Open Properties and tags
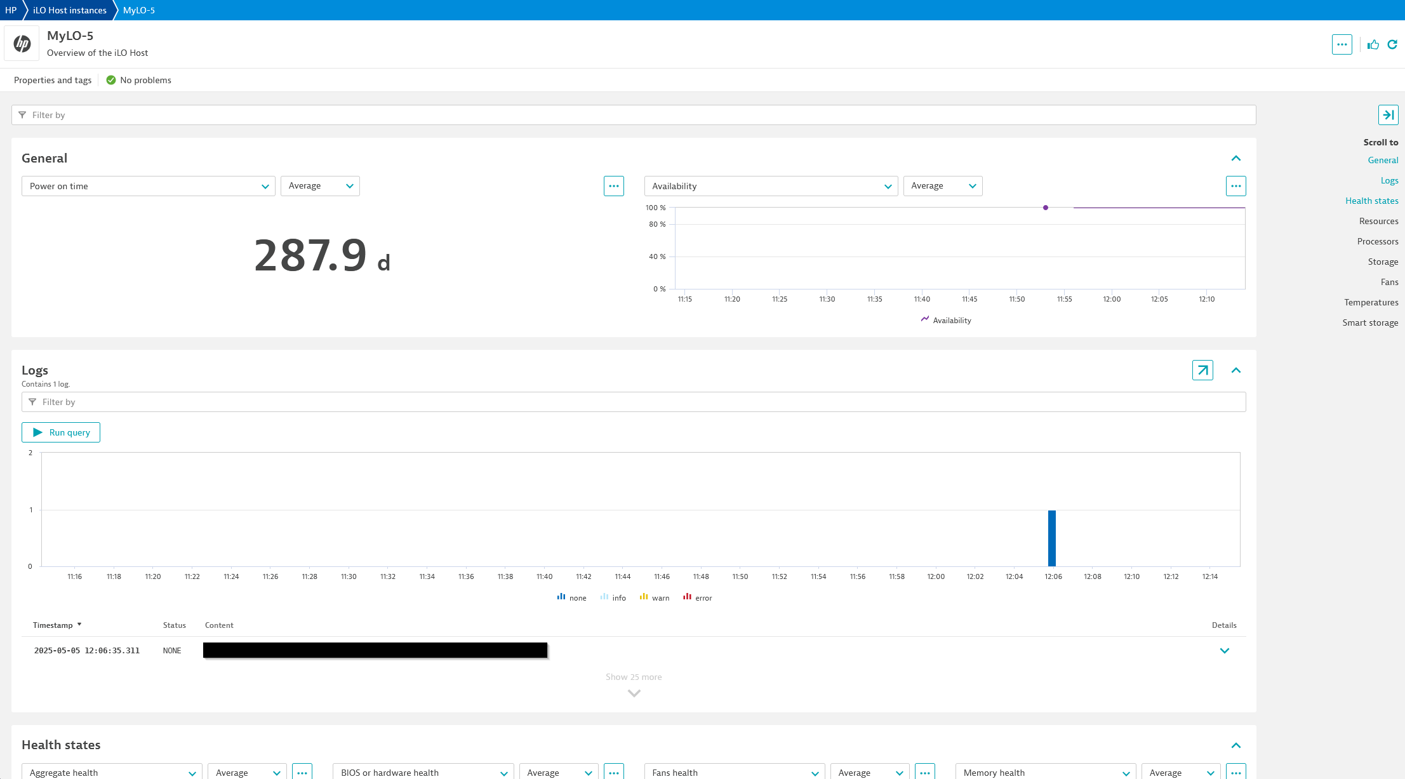Image resolution: width=1405 pixels, height=779 pixels. click(x=53, y=80)
